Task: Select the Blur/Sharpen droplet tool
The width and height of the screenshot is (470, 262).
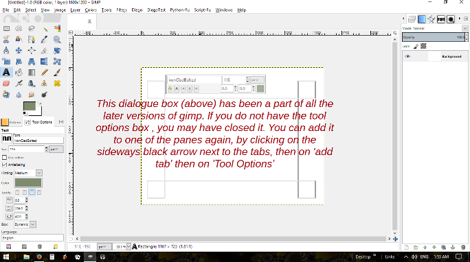Action: click(x=19, y=95)
